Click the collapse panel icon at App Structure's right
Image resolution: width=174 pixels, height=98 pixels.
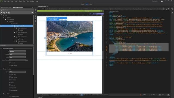tap(32, 13)
